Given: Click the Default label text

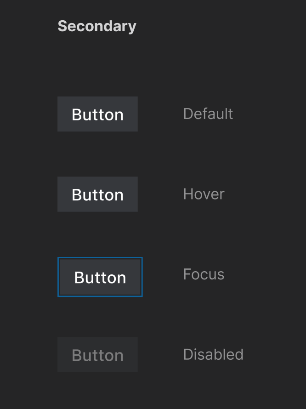Looking at the screenshot, I should tap(208, 114).
